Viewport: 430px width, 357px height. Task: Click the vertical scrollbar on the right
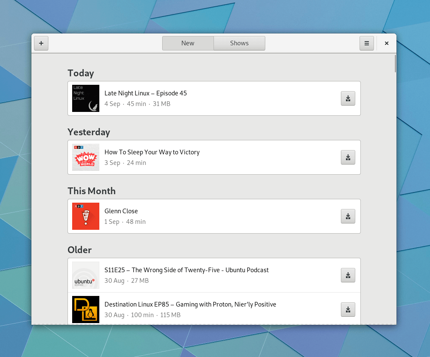[395, 64]
